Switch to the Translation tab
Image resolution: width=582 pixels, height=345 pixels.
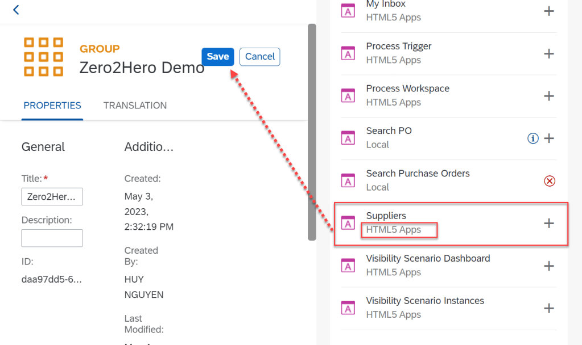(135, 106)
